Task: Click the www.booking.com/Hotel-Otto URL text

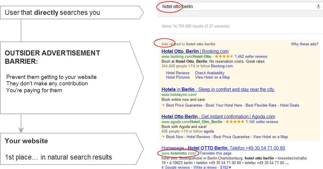Action: coord(187,56)
